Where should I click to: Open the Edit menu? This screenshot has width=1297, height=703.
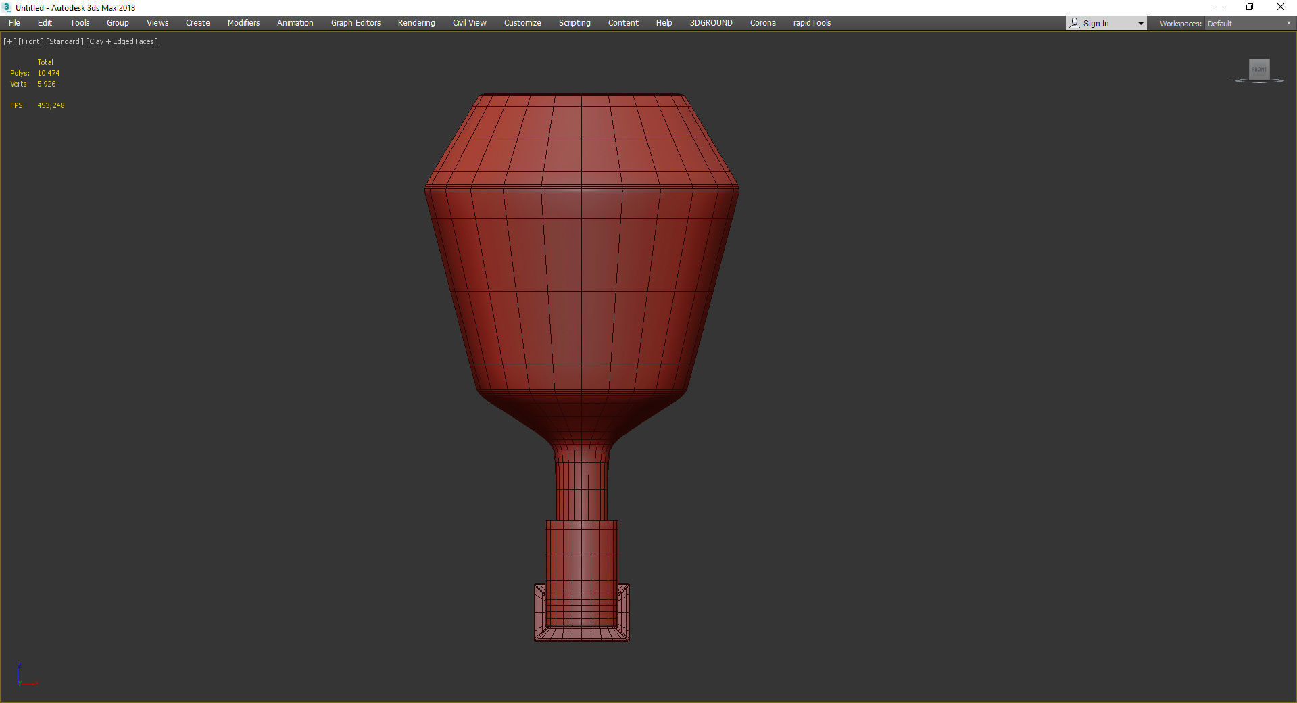(45, 23)
